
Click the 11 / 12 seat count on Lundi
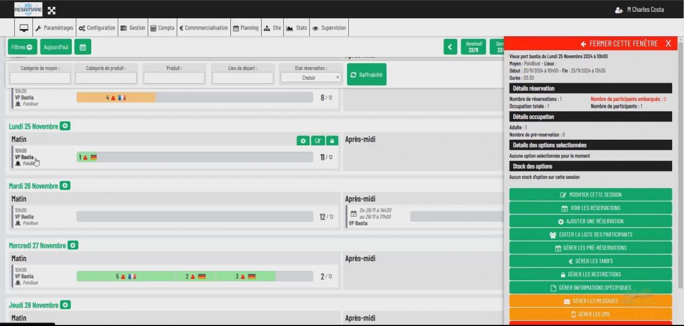pos(326,157)
